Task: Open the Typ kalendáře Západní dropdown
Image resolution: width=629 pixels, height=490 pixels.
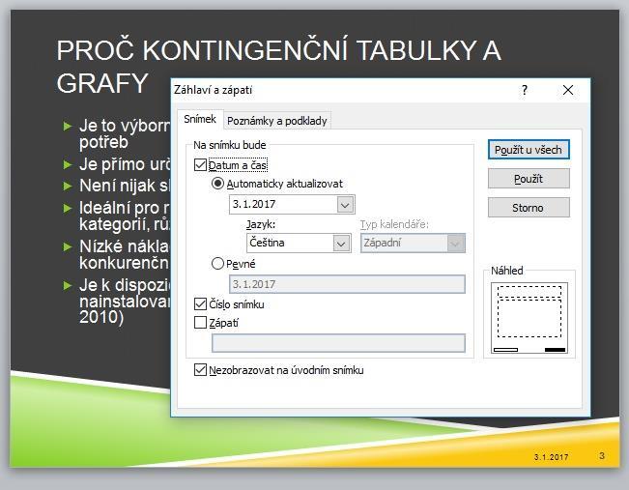Action: coord(455,244)
